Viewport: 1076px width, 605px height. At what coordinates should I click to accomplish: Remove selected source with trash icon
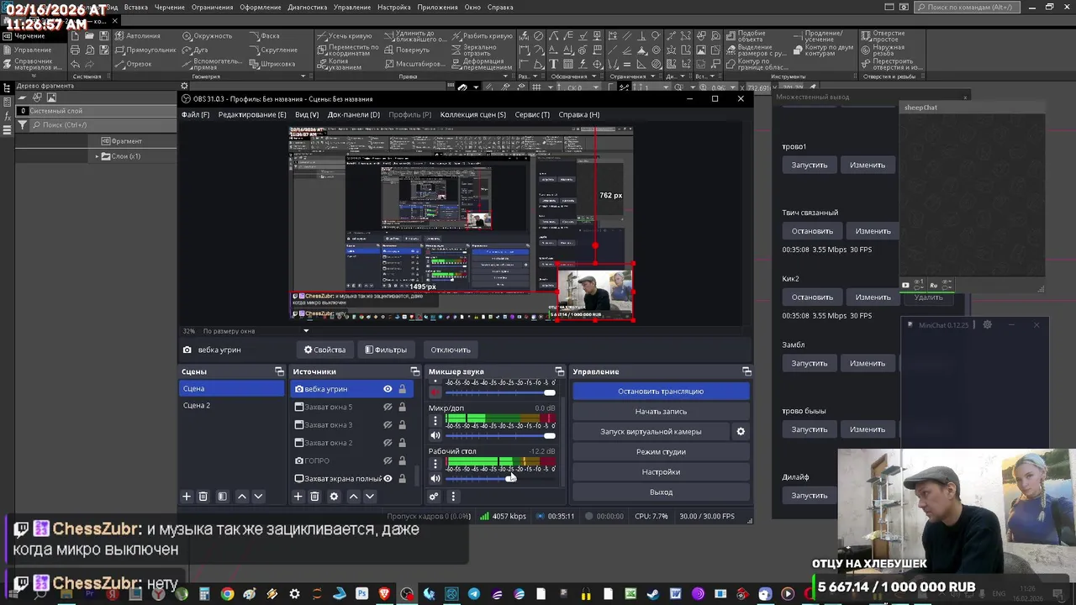(314, 497)
